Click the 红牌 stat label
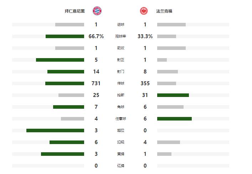The image size is (252, 174). coord(120,166)
